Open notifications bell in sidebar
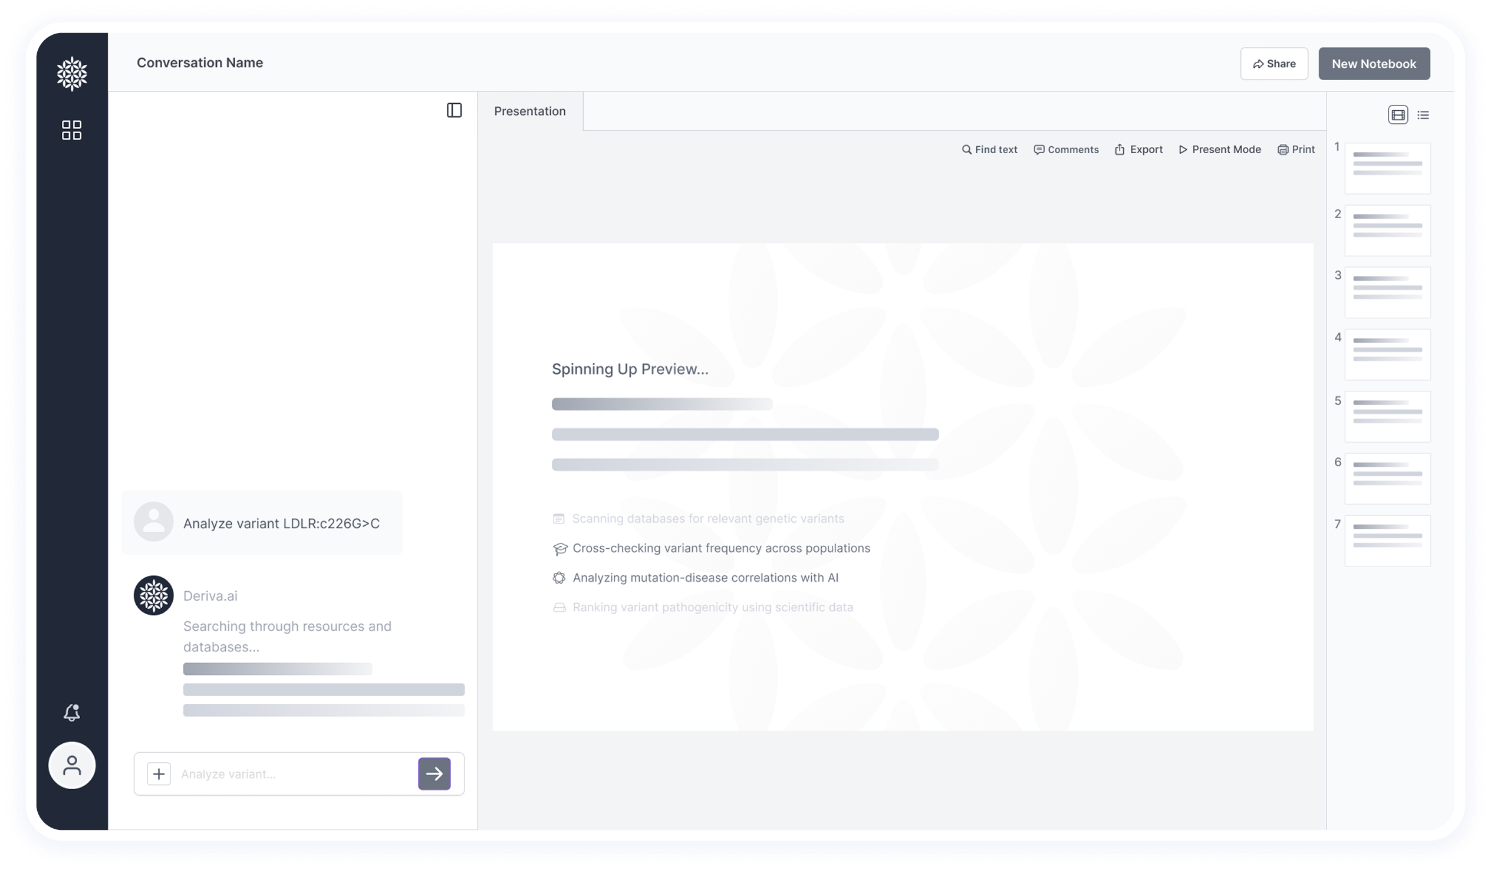Viewport: 1491px width, 870px height. [71, 712]
